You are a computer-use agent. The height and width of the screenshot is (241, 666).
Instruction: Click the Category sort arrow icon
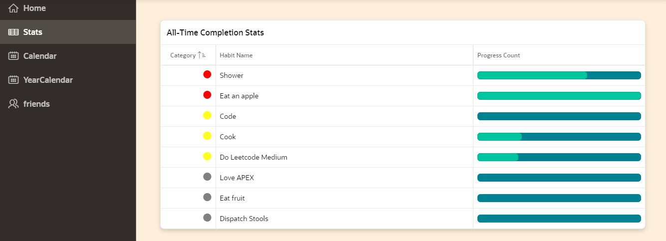tap(202, 55)
